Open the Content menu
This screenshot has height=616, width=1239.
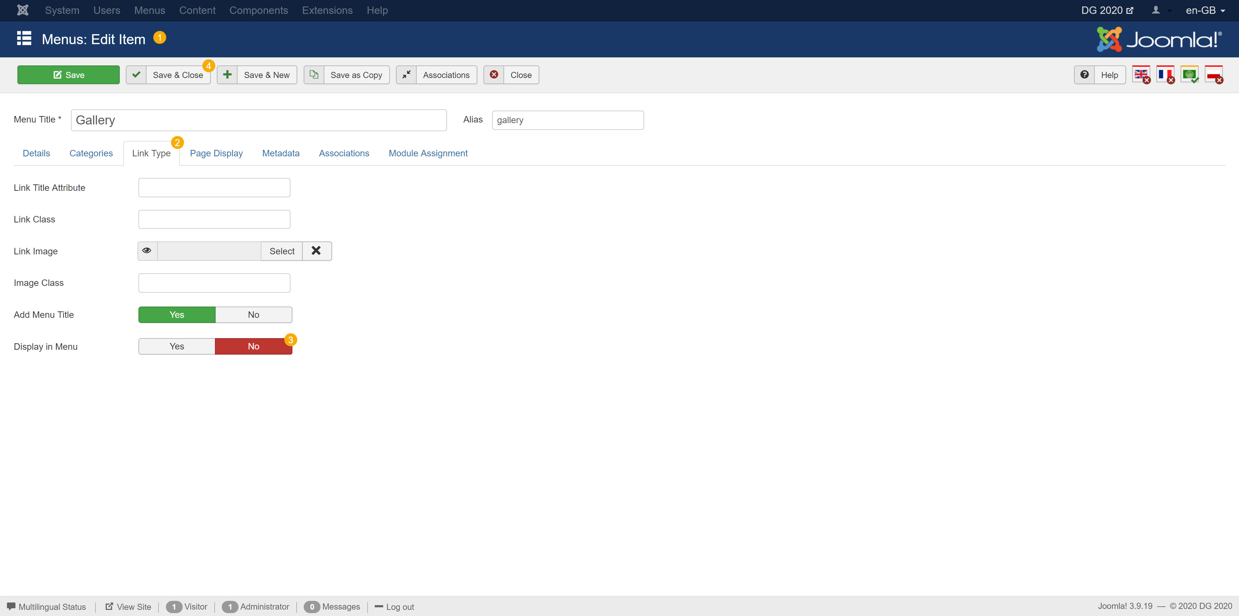[197, 10]
